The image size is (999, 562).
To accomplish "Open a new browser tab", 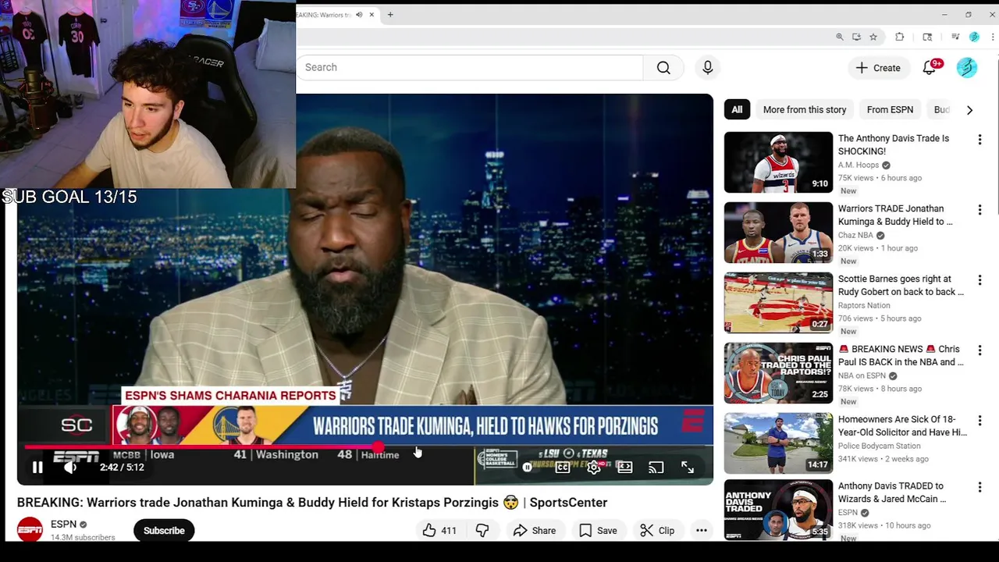I will [390, 15].
